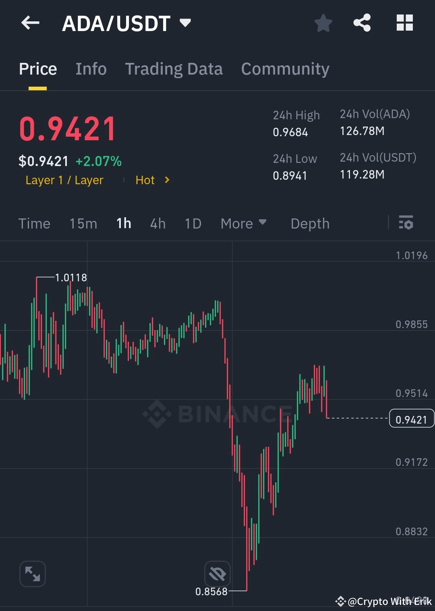Select the 4h interval toggle

pyautogui.click(x=157, y=223)
